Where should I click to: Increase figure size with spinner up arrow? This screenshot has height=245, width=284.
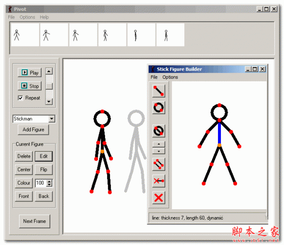pos(49,181)
